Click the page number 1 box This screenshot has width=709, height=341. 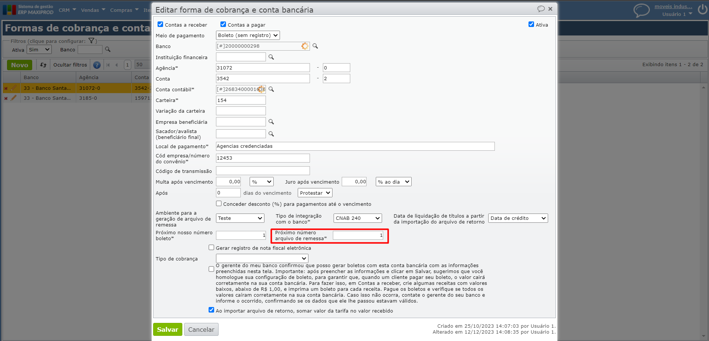pos(127,65)
